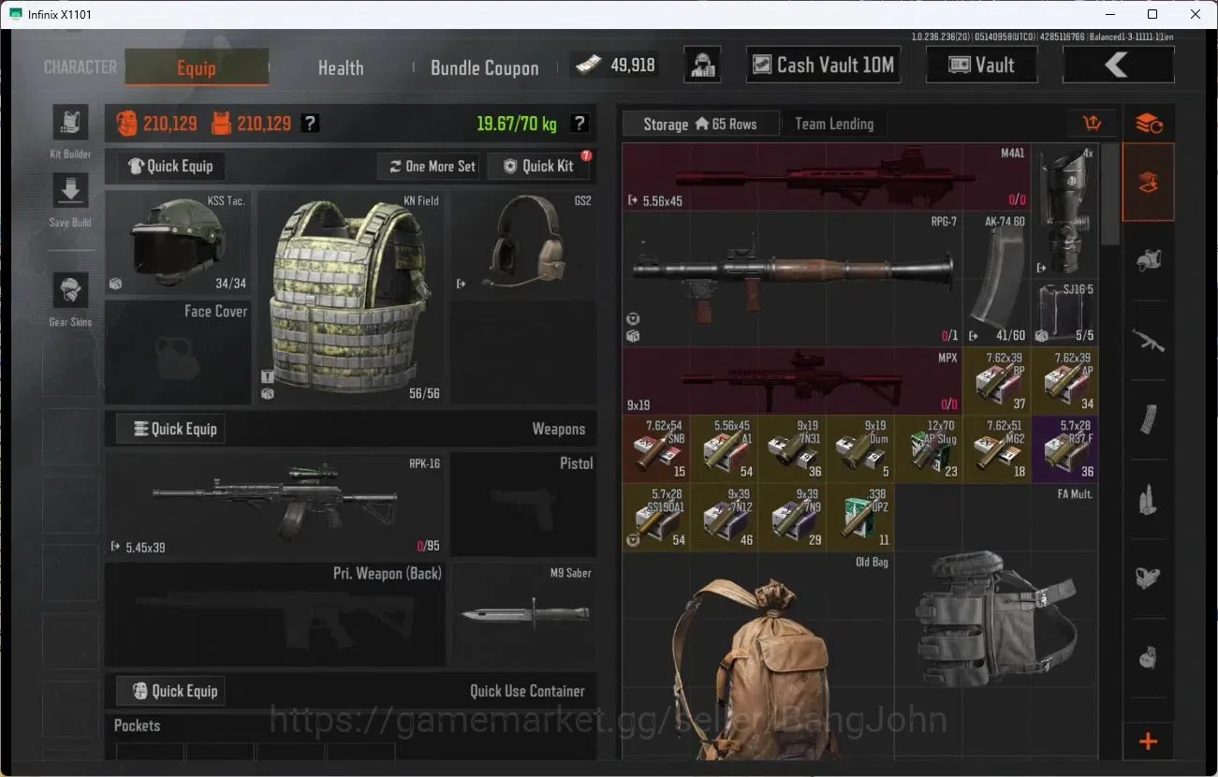The image size is (1218, 777).
Task: Select the 7.62x51 M62 ammo stack
Action: (x=996, y=448)
